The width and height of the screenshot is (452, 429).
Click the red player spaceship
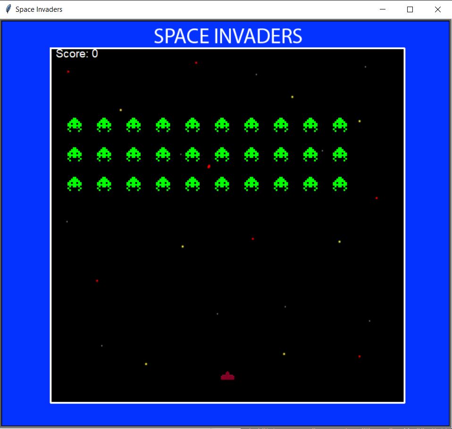tap(227, 376)
